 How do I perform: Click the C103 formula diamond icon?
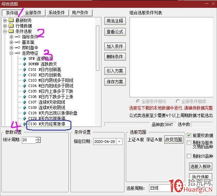24,80
